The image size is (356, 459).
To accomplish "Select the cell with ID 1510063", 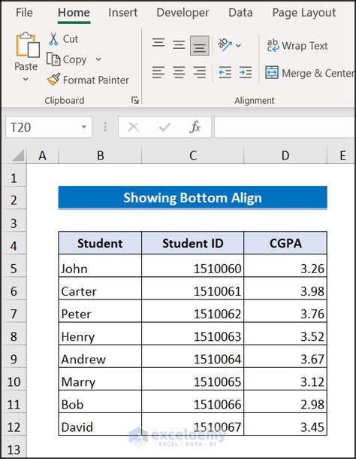I will click(193, 333).
